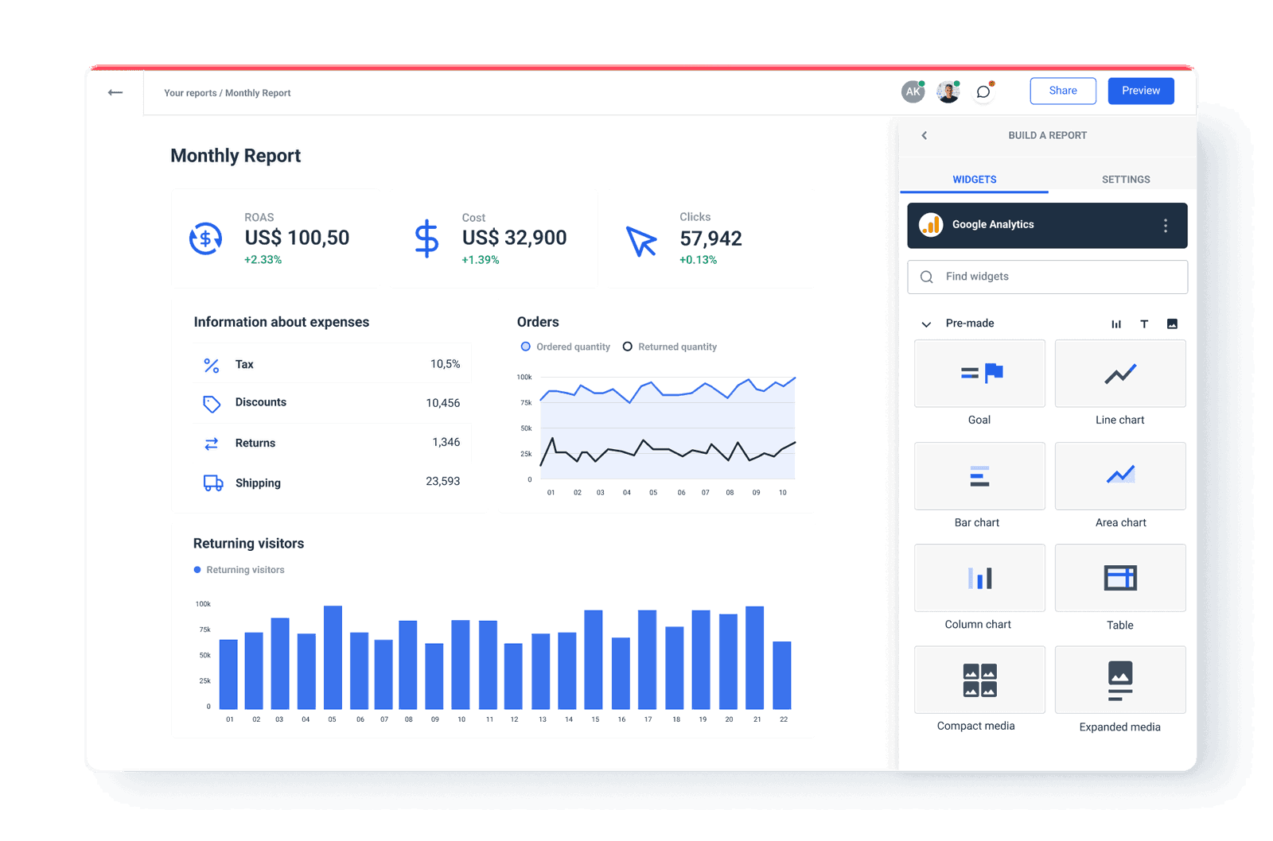Filter widgets to show media types
Image resolution: width=1273 pixels, height=841 pixels.
point(1173,324)
